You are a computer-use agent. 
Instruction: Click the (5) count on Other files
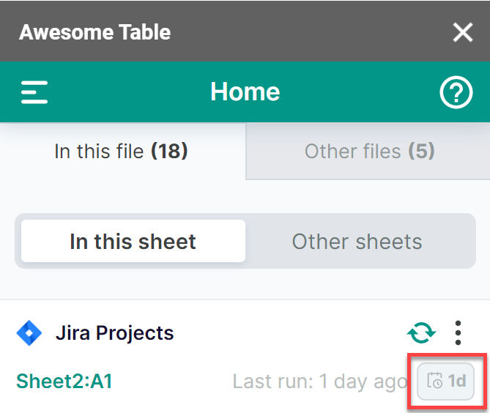421,152
